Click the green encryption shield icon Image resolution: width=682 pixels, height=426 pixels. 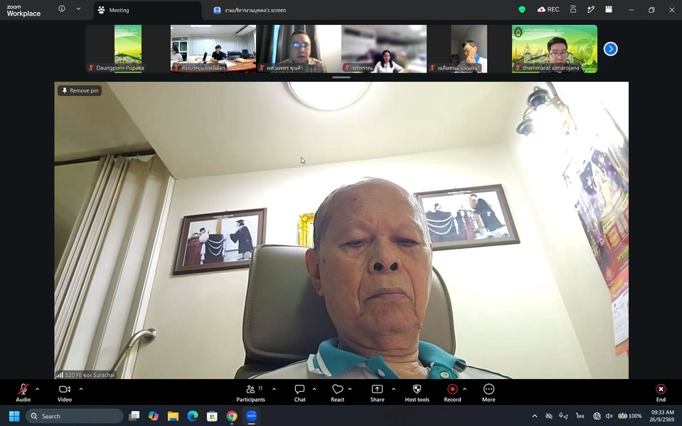[x=522, y=9]
